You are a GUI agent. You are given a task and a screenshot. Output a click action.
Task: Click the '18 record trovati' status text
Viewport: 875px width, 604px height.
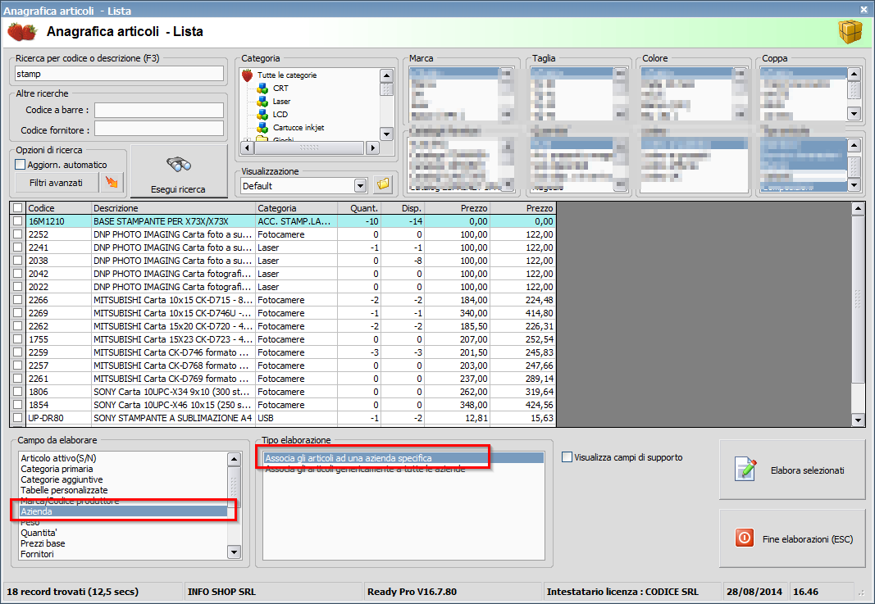click(x=72, y=592)
